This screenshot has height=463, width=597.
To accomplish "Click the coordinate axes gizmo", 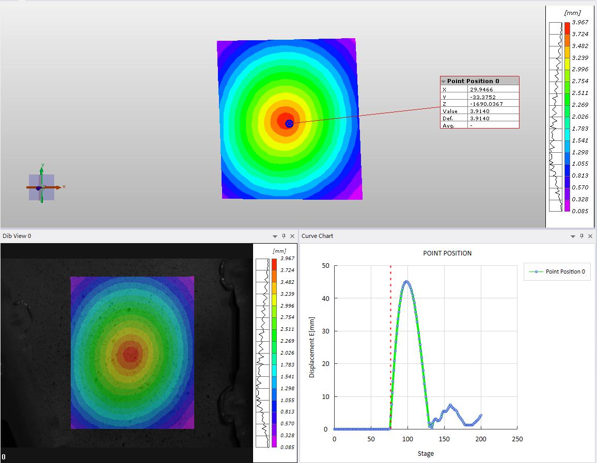I will tap(41, 187).
